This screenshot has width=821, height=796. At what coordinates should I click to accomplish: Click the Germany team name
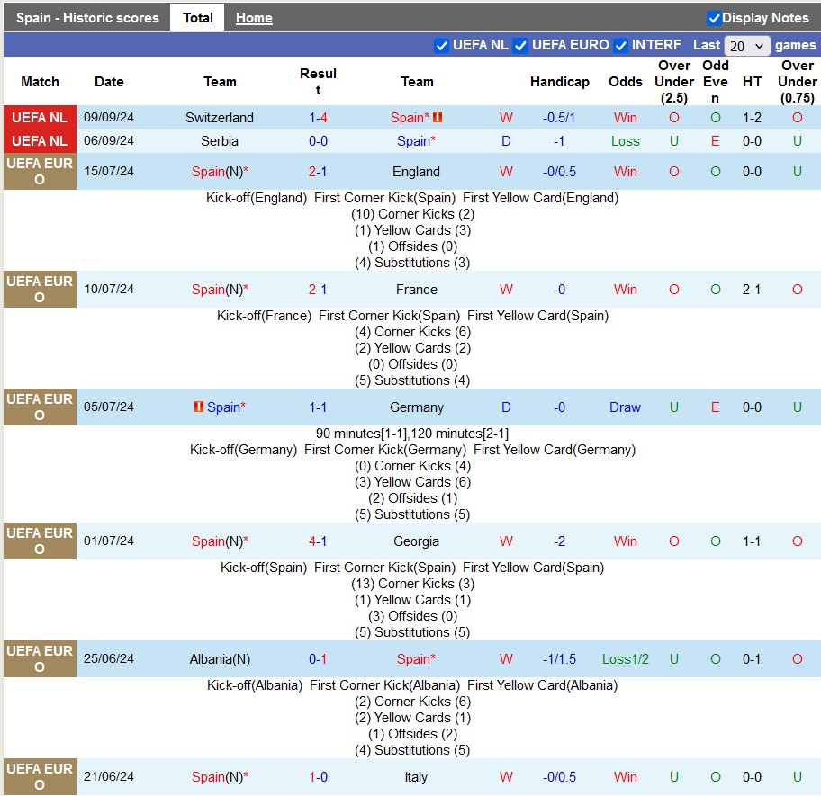(x=417, y=407)
